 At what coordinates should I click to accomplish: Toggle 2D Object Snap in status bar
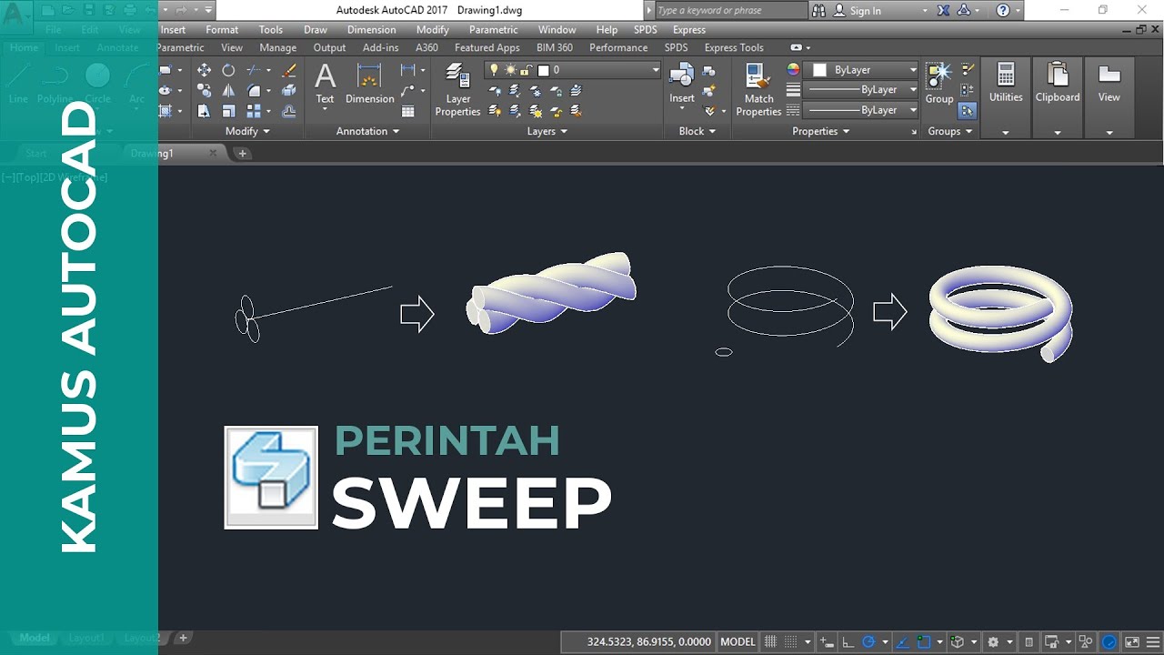(924, 641)
